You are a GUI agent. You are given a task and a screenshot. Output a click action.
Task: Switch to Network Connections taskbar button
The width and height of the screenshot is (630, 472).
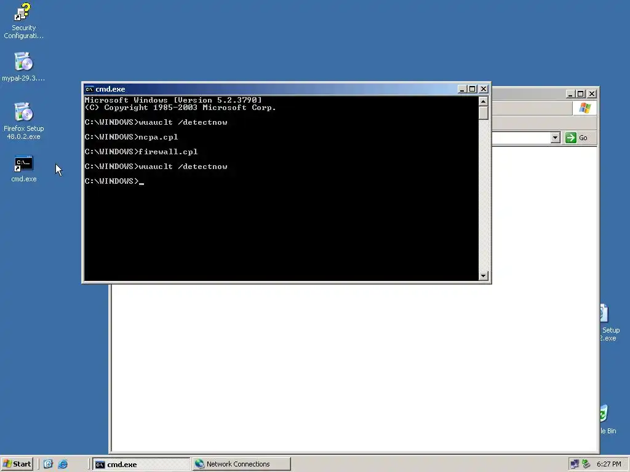[241, 464]
